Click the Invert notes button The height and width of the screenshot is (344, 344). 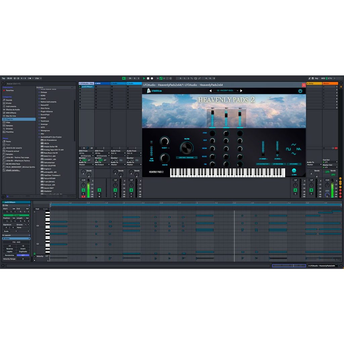click(23, 249)
